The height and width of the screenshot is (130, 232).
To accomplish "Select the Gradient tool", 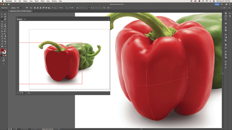I will 5,36.
